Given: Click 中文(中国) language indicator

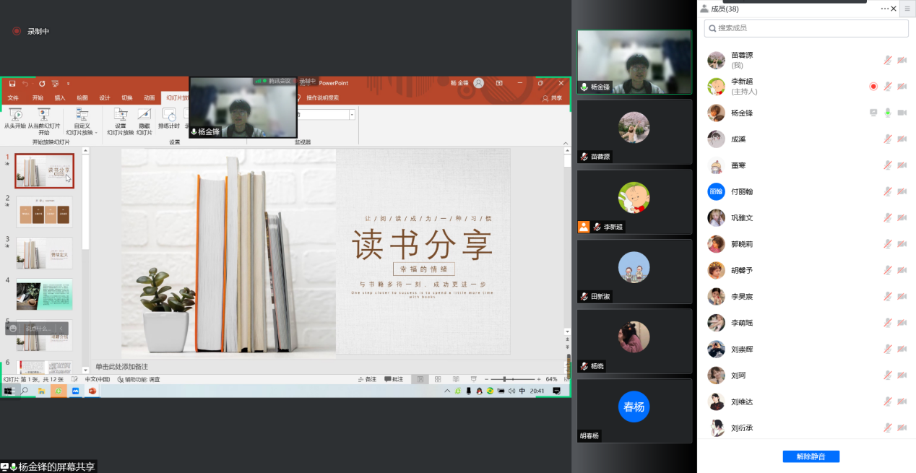Looking at the screenshot, I should (98, 379).
